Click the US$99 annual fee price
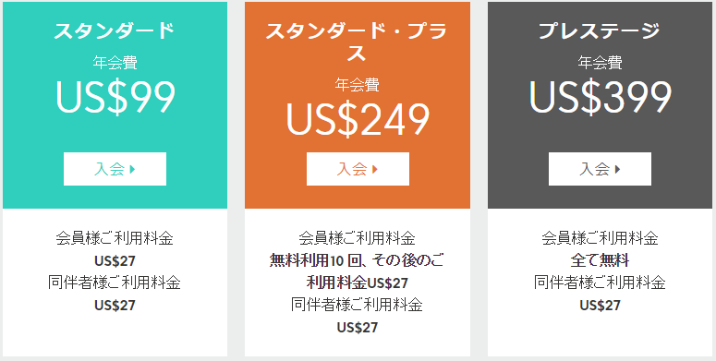Image resolution: width=716 pixels, height=361 pixels. coord(115,97)
